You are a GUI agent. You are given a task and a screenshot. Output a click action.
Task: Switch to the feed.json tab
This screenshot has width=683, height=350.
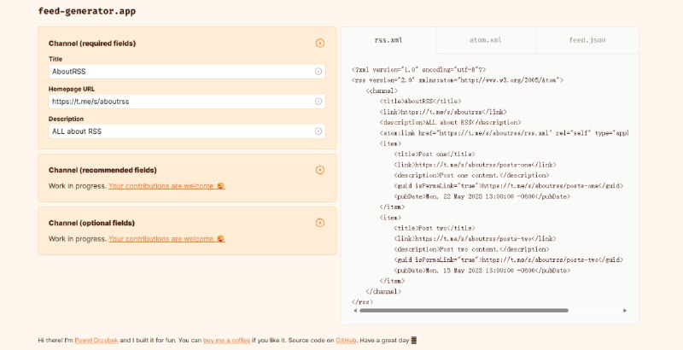[587, 40]
